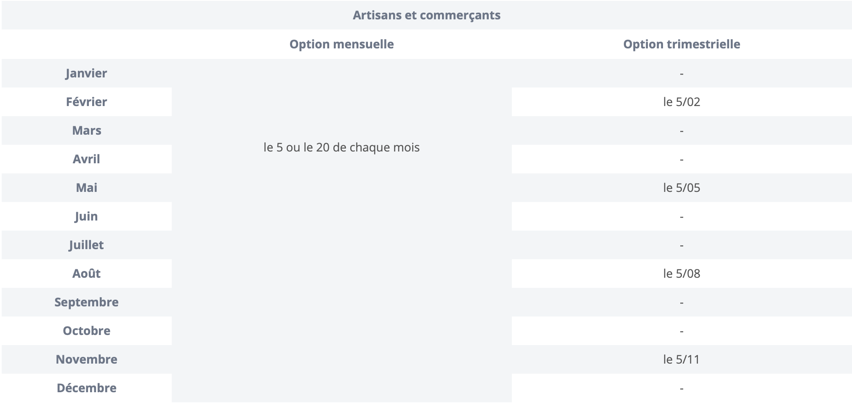Click the Avril row label
Image resolution: width=852 pixels, height=404 pixels.
click(x=86, y=159)
